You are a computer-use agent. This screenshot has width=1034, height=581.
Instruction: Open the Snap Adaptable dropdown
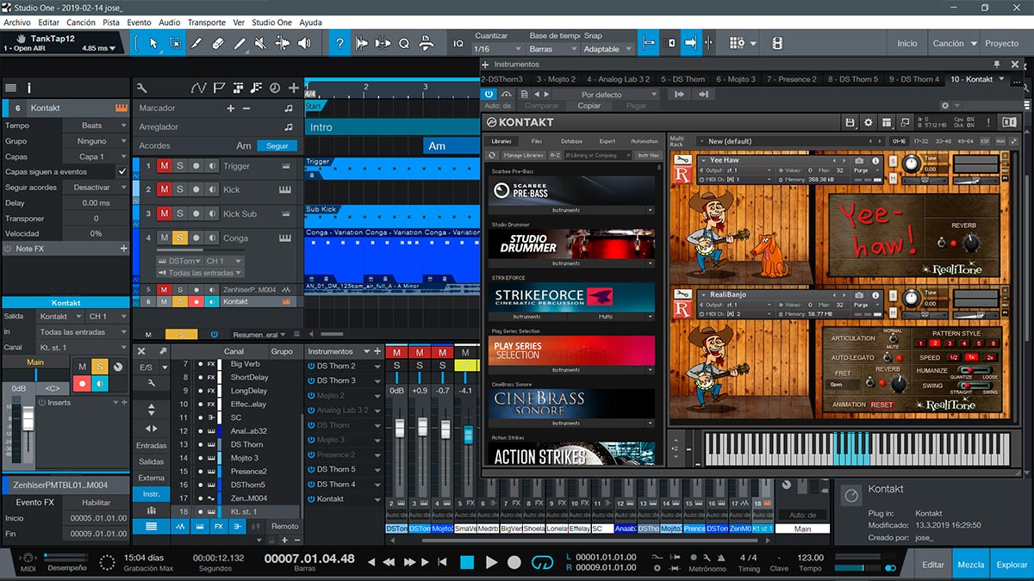pyautogui.click(x=607, y=49)
